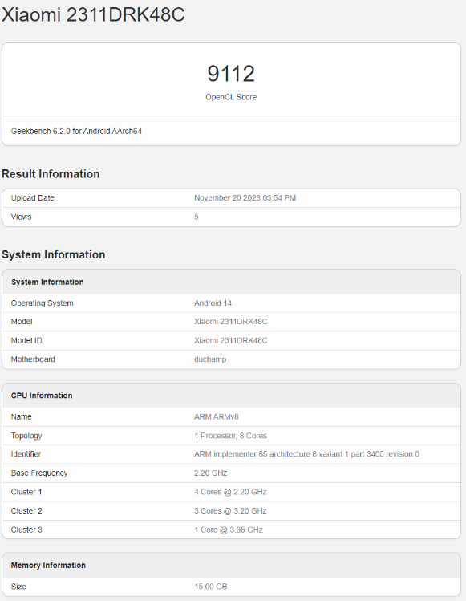Click the System Information section heading

pyautogui.click(x=53, y=254)
